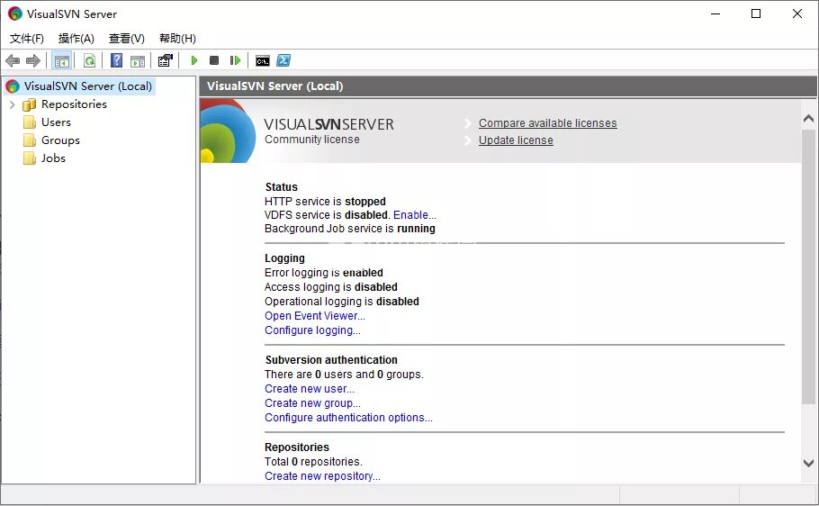This screenshot has width=819, height=506.
Task: Toggle the Show/Hide Console Tree icon
Action: [x=61, y=60]
